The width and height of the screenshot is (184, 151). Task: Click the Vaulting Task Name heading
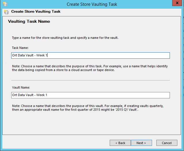(29, 22)
